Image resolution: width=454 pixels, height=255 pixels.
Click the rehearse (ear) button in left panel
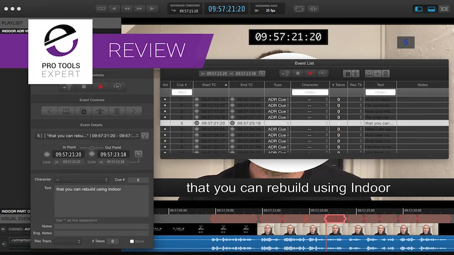pyautogui.click(x=67, y=87)
